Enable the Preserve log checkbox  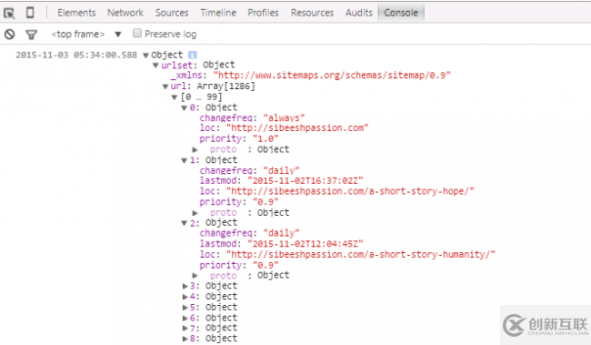point(137,33)
